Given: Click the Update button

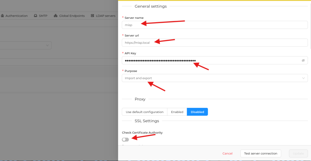Looking at the screenshot, I should pos(298,153).
